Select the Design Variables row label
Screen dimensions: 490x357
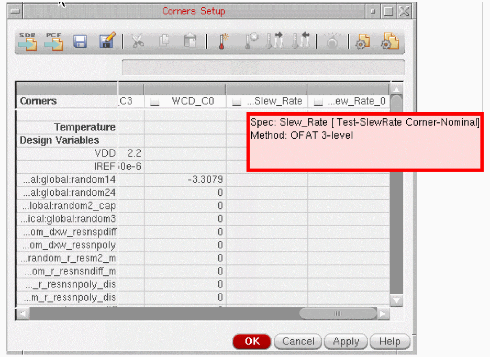(x=59, y=140)
